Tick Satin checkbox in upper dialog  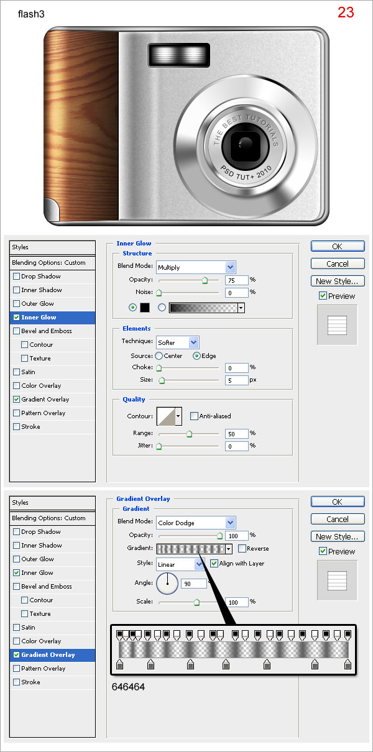16,372
